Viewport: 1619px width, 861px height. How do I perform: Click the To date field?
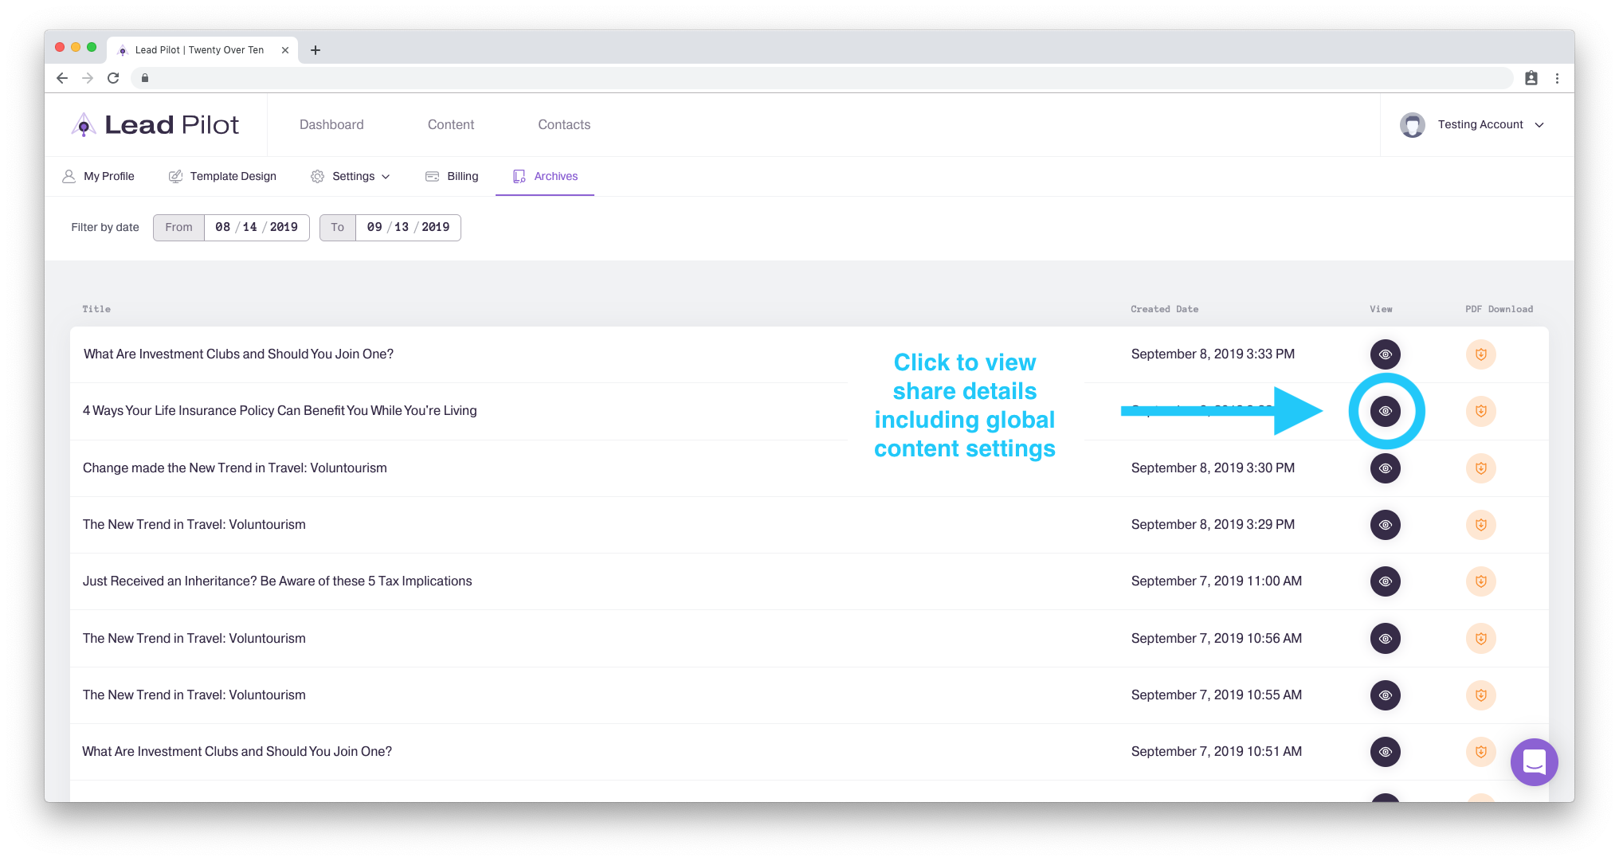[x=407, y=227]
